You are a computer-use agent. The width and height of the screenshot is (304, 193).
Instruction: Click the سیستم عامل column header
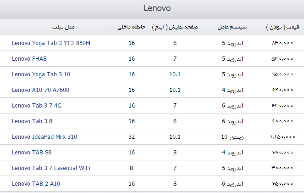coord(232,28)
